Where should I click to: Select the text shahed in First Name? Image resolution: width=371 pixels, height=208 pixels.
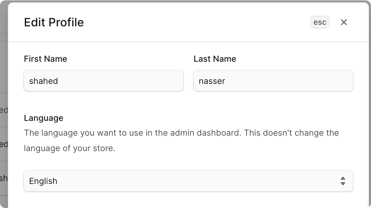coord(44,81)
